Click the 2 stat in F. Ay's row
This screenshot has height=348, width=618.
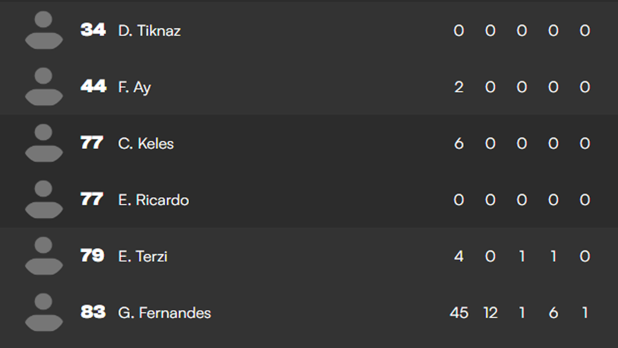tap(459, 87)
